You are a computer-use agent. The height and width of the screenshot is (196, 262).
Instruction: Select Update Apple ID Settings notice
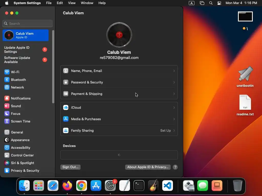coord(26,50)
